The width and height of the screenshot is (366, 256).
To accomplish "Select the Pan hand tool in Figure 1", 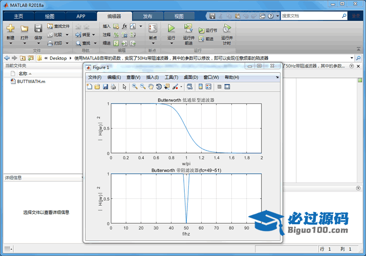I will click(150, 87).
